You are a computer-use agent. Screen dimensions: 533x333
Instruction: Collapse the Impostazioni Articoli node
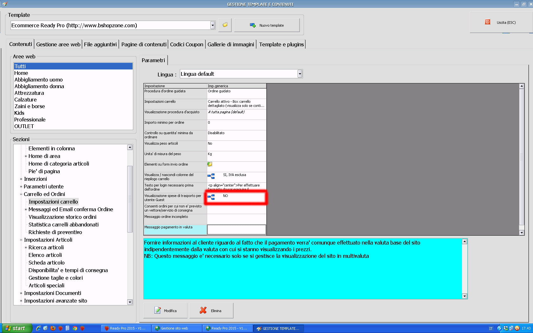coord(21,240)
